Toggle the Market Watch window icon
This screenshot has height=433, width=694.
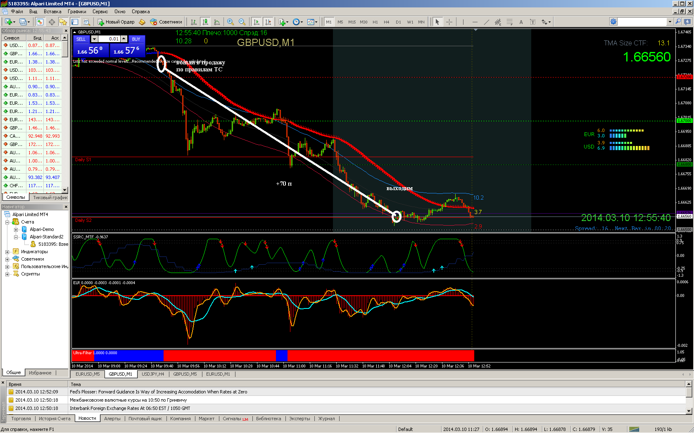click(40, 22)
